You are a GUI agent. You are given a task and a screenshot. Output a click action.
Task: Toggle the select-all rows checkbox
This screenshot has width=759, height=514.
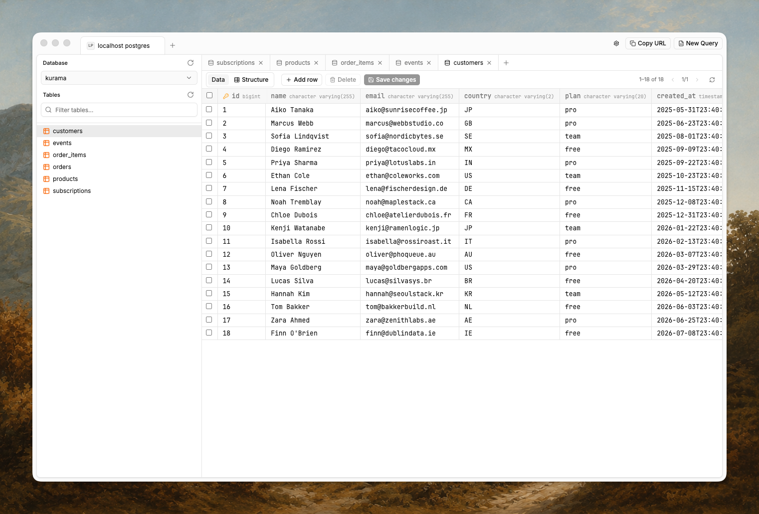click(209, 95)
